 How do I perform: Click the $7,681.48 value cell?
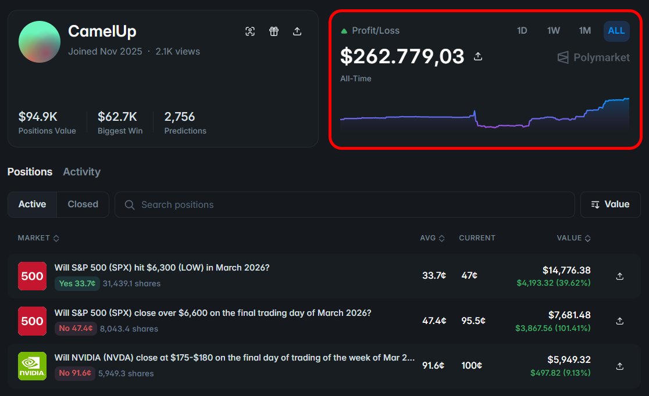tap(569, 315)
